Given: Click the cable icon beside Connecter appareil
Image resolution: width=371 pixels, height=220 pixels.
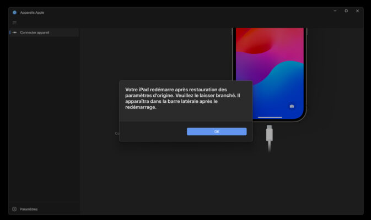Looking at the screenshot, I should point(14,32).
